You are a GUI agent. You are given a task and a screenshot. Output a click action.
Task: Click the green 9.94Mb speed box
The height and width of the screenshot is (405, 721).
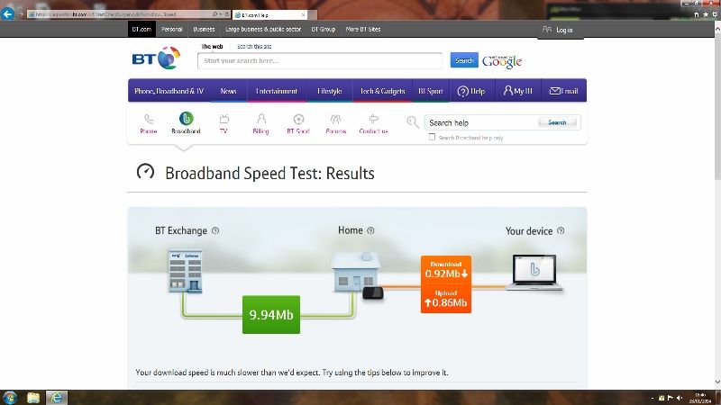coord(271,314)
